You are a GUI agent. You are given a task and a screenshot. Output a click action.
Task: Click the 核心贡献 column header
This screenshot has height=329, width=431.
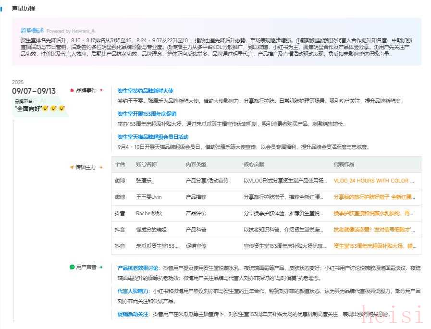pyautogui.click(x=253, y=164)
